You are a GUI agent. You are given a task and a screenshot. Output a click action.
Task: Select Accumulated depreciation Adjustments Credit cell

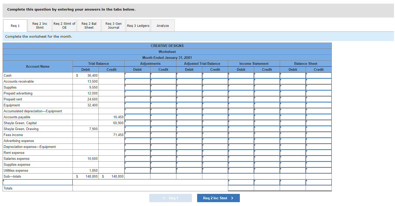[163, 111]
